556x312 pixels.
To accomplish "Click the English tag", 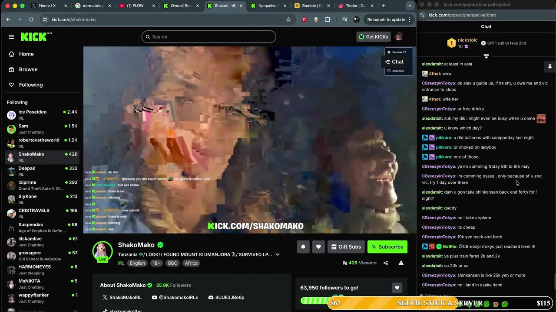I will [x=137, y=263].
